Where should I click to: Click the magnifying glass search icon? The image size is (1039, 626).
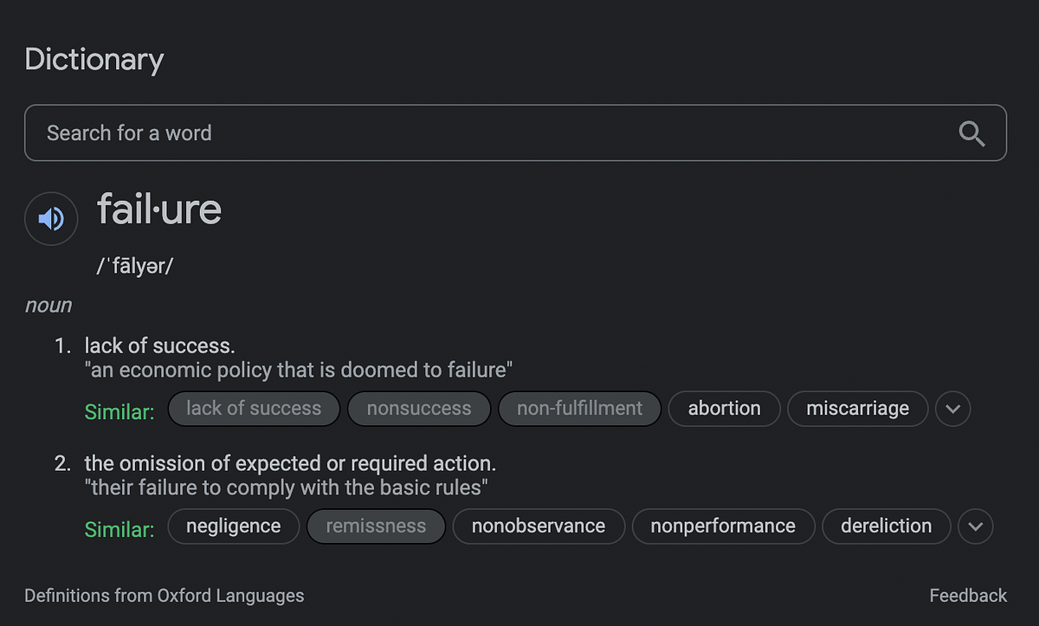point(972,133)
